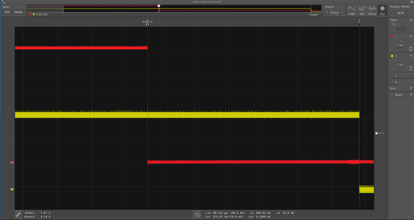Click the trigger position marker above graph
This screenshot has width=414, height=220.
(148, 24)
